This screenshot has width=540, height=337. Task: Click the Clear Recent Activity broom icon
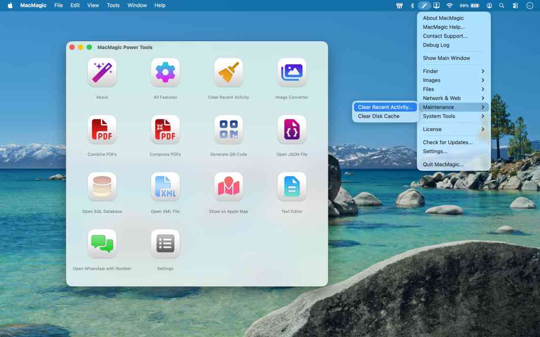coord(228,72)
